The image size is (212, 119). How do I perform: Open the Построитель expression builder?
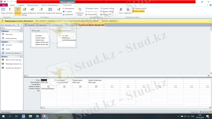91,15
